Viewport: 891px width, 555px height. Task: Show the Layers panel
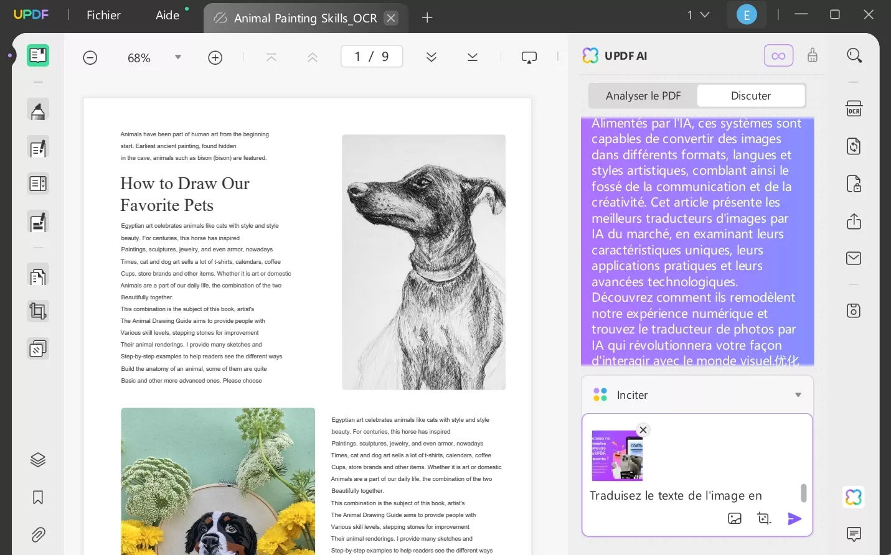[38, 460]
